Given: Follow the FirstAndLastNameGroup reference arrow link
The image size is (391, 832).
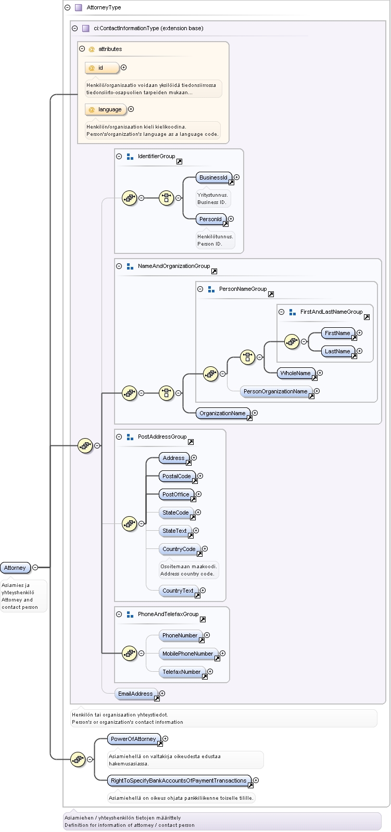Looking at the screenshot, I should click(367, 317).
